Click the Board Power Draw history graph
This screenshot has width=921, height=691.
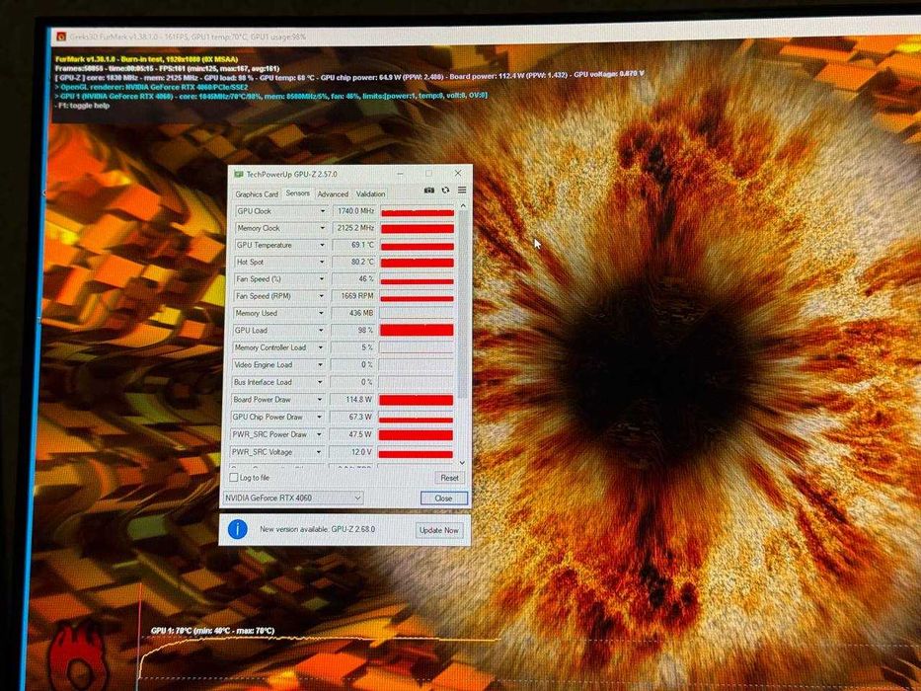click(x=416, y=400)
